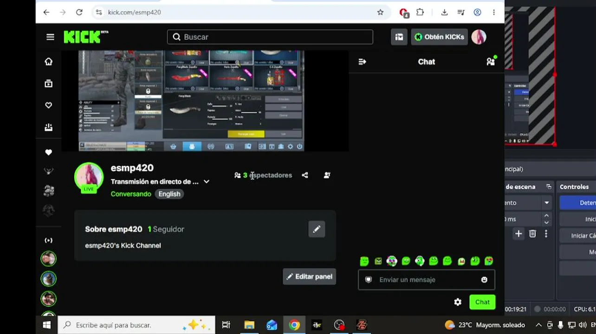The width and height of the screenshot is (596, 334).
Task: Go back in Chrome
Action: pos(46,13)
